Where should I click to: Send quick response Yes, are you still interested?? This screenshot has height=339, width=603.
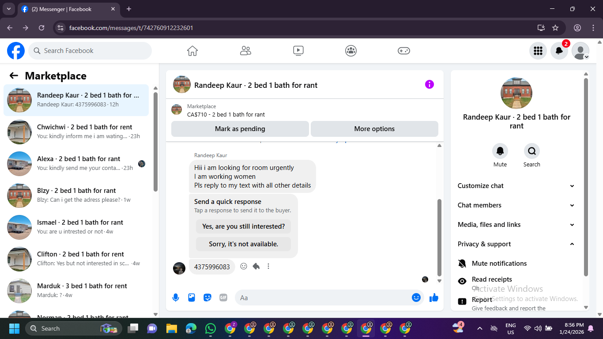pos(244,226)
